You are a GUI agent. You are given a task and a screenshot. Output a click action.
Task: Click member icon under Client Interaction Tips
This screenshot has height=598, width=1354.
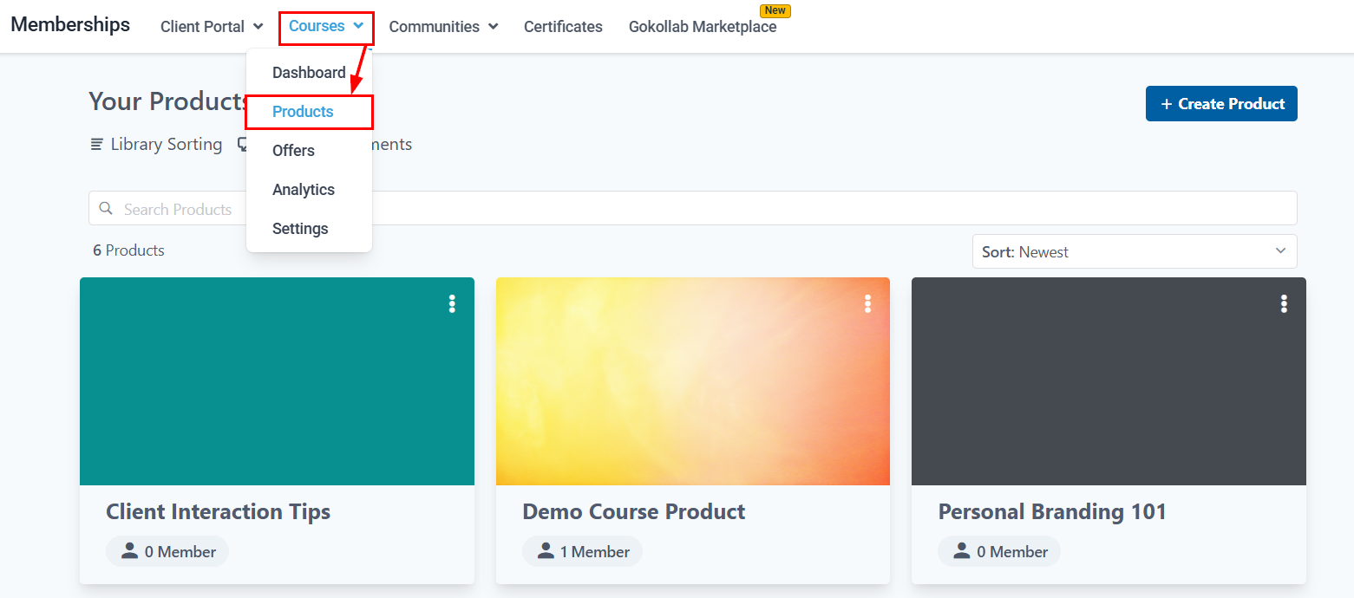(x=129, y=551)
